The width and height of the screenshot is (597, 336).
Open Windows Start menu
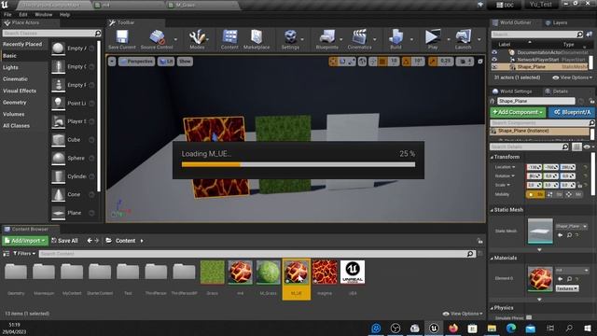(588, 329)
